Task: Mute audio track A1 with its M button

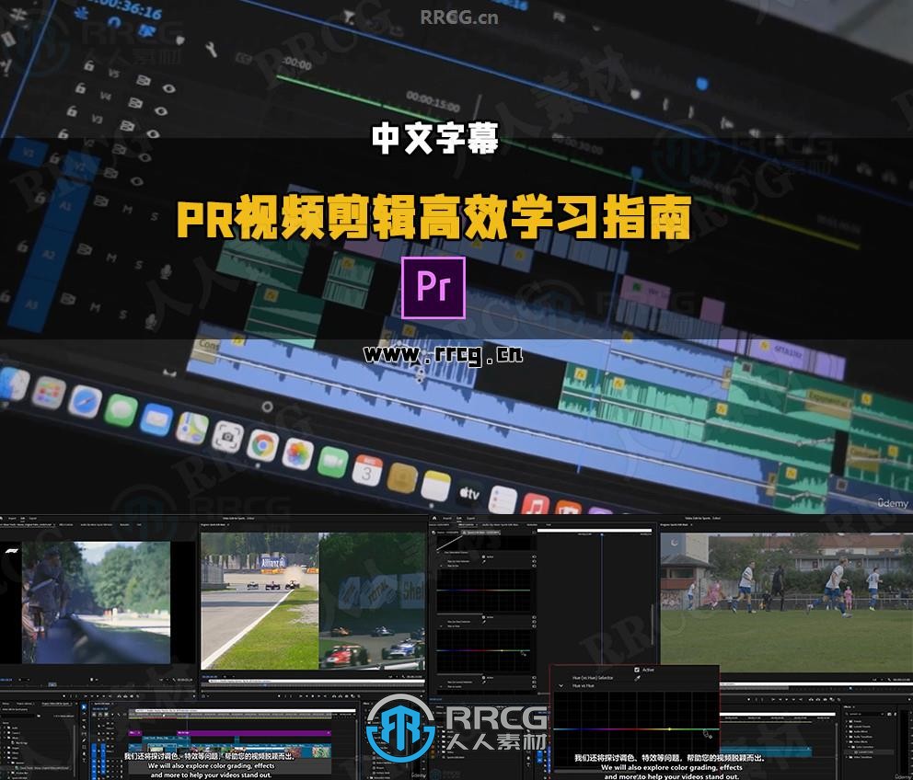Action: tap(128, 210)
